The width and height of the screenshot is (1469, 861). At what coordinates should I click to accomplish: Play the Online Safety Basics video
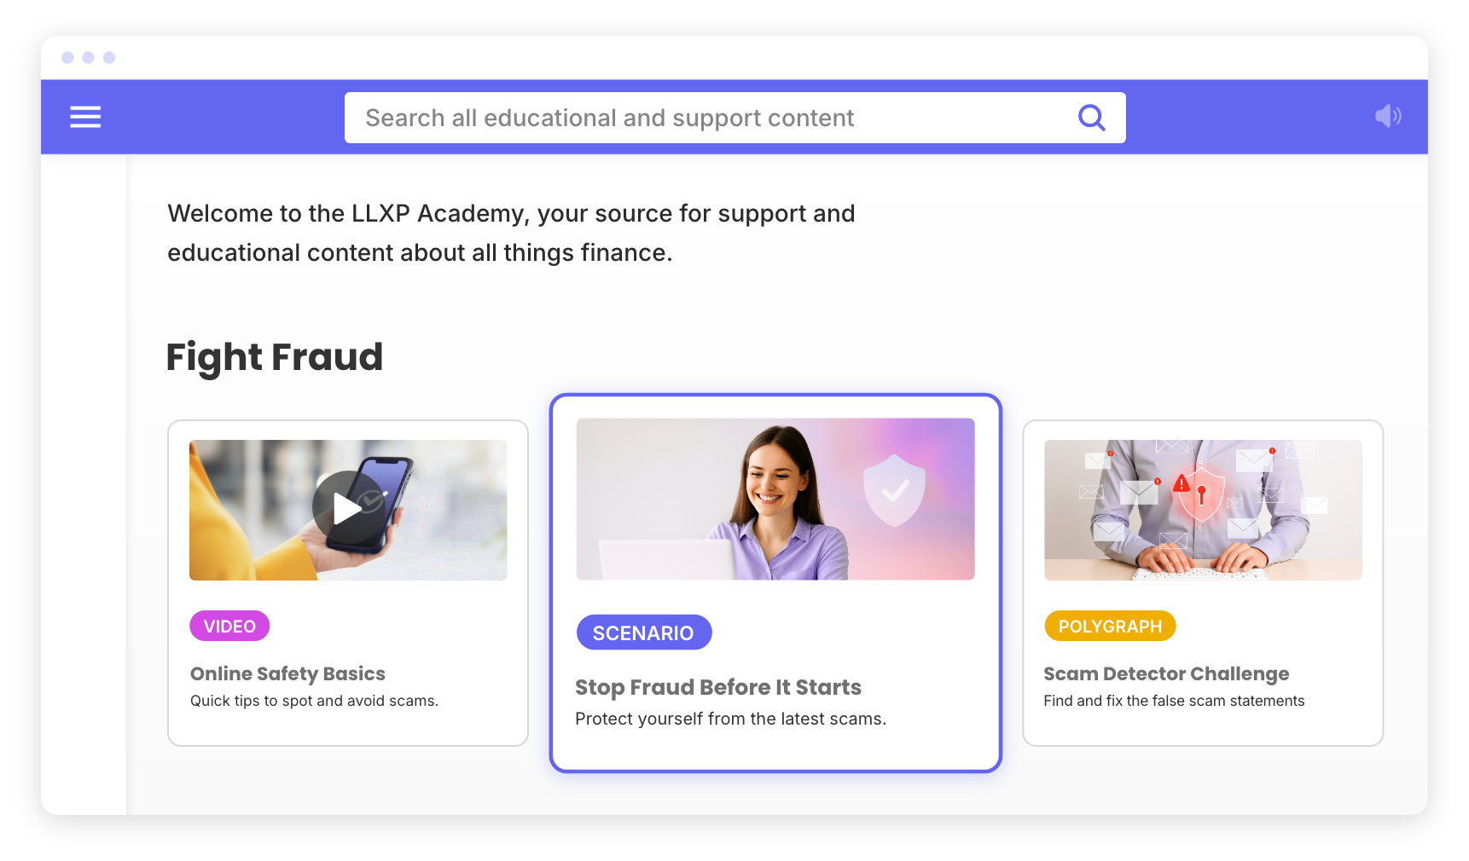point(348,509)
